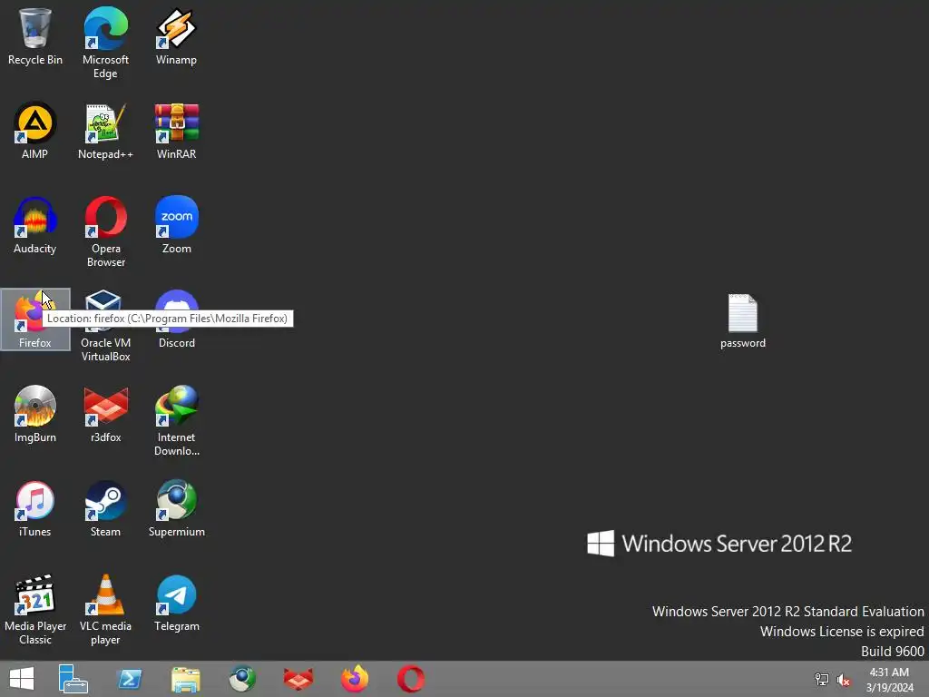Screen dimensions: 929x697
Task: Click the Supermium desktop icon
Action: (x=177, y=509)
